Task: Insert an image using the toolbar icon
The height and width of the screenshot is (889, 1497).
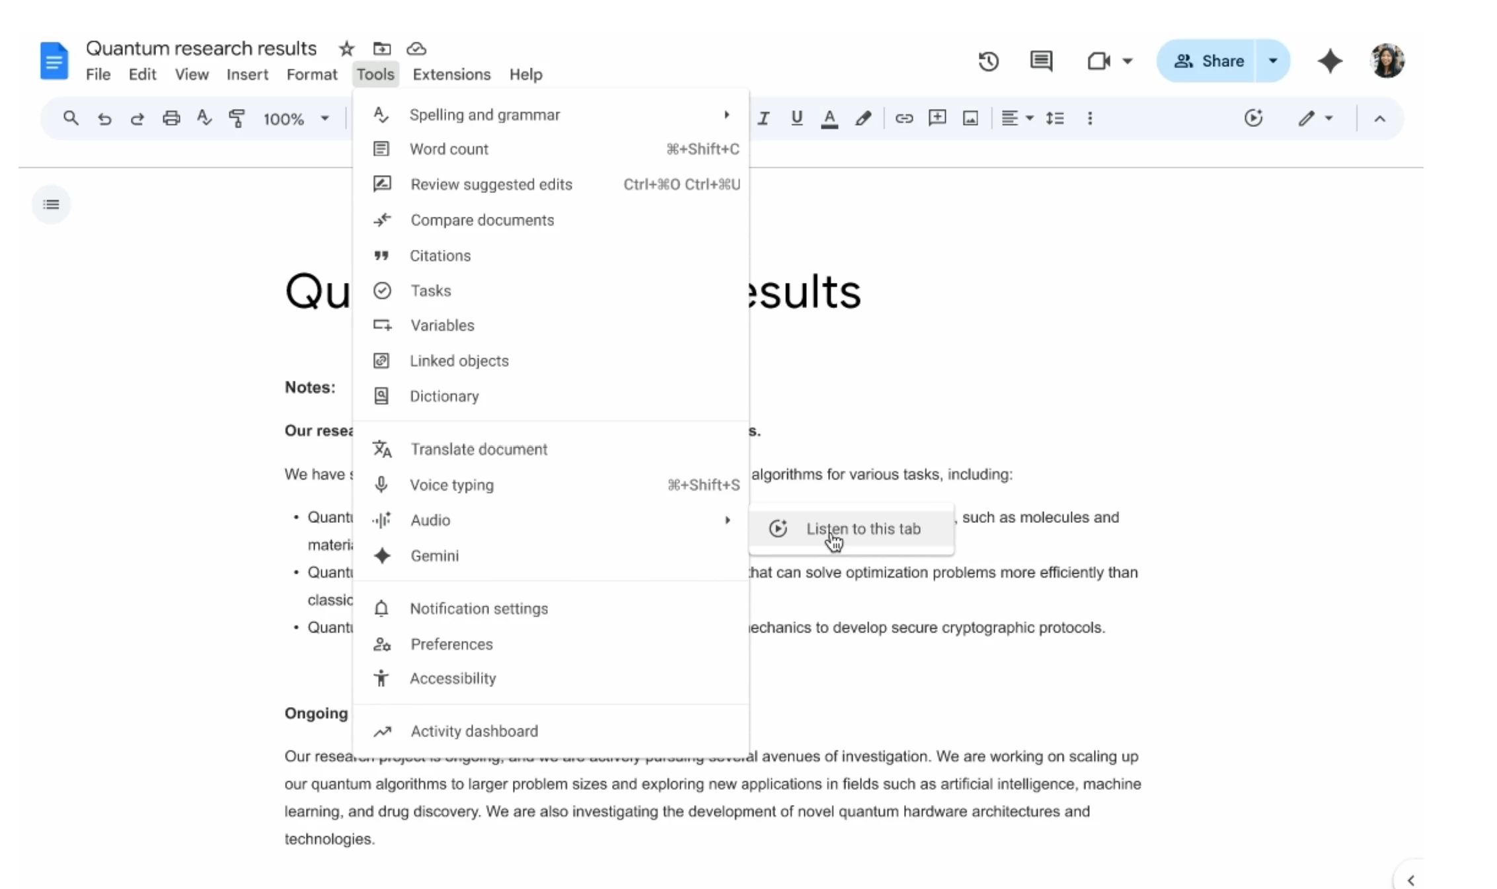Action: tap(970, 118)
